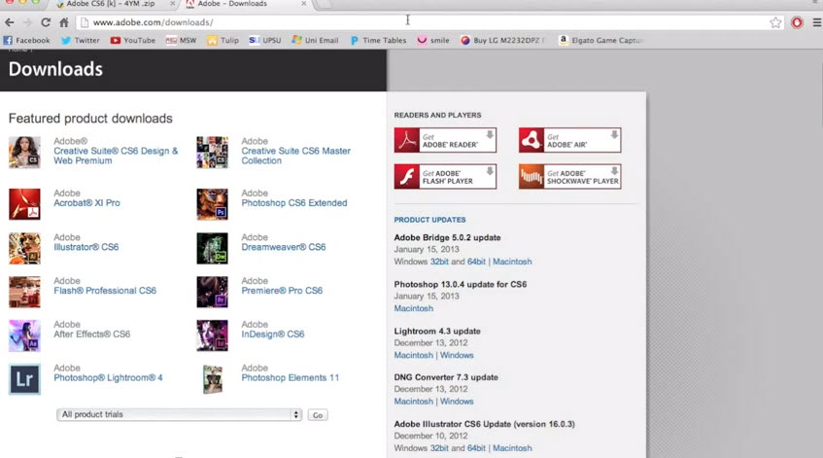The height and width of the screenshot is (458, 823).
Task: Open the Elgato Game Capture bookmark
Action: 600,41
